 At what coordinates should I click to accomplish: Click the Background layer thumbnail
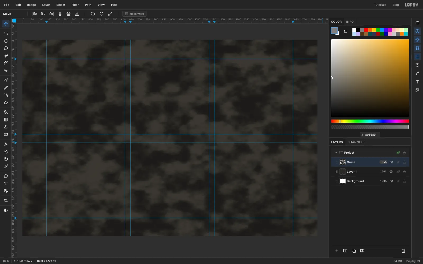(343, 181)
